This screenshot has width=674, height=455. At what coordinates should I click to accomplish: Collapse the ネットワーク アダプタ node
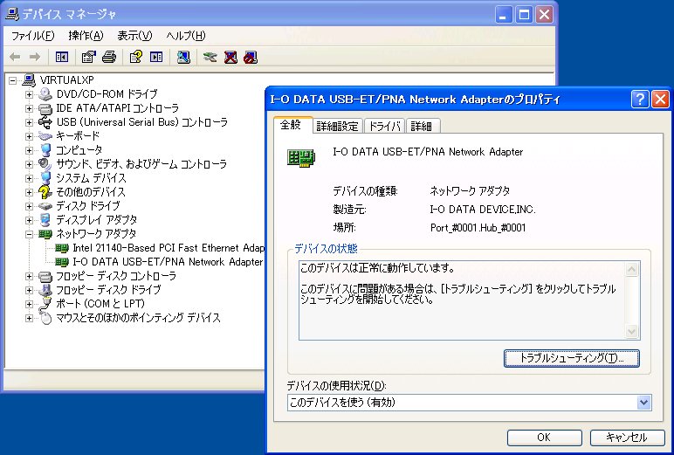point(29,234)
